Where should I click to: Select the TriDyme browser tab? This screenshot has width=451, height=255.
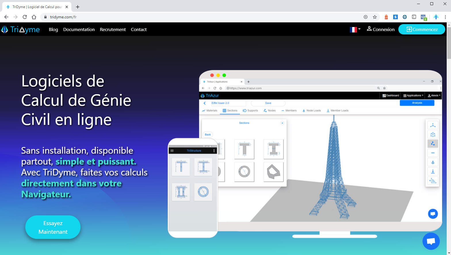pyautogui.click(x=37, y=7)
